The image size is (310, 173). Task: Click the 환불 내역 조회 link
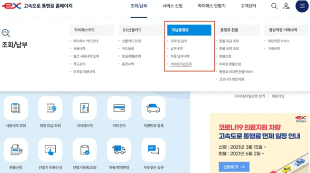click(x=229, y=48)
